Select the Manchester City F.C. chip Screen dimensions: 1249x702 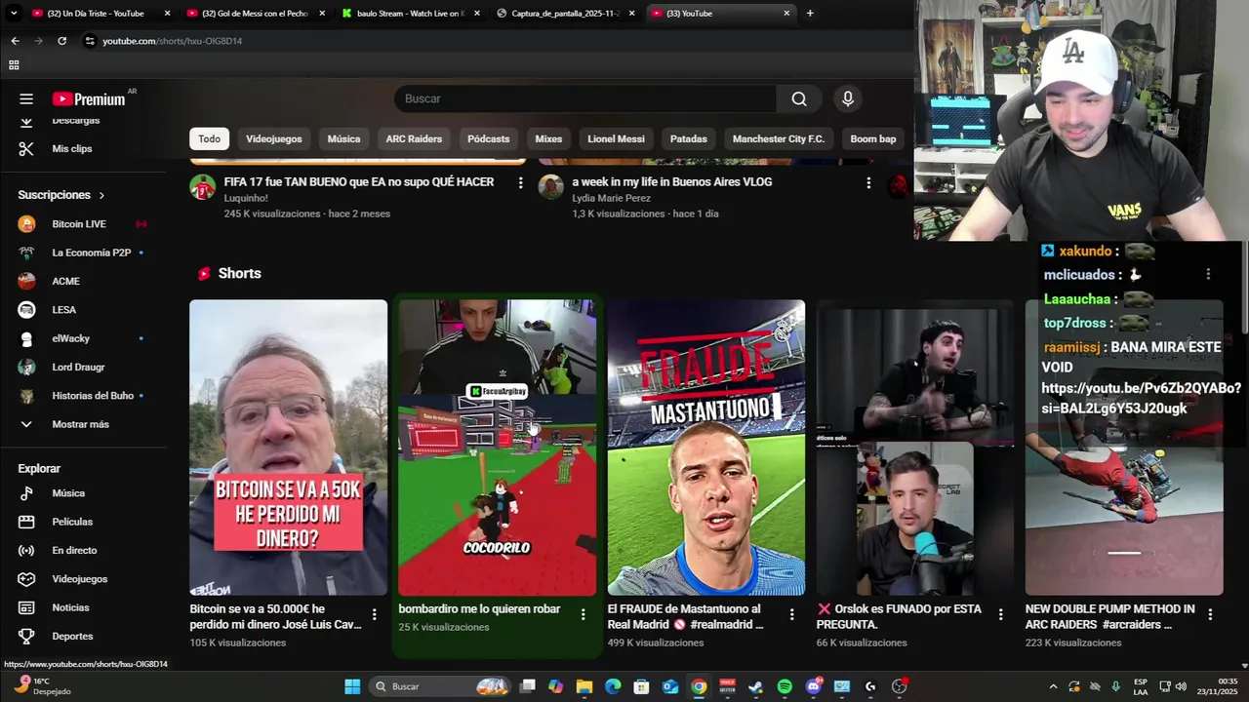[x=779, y=138]
